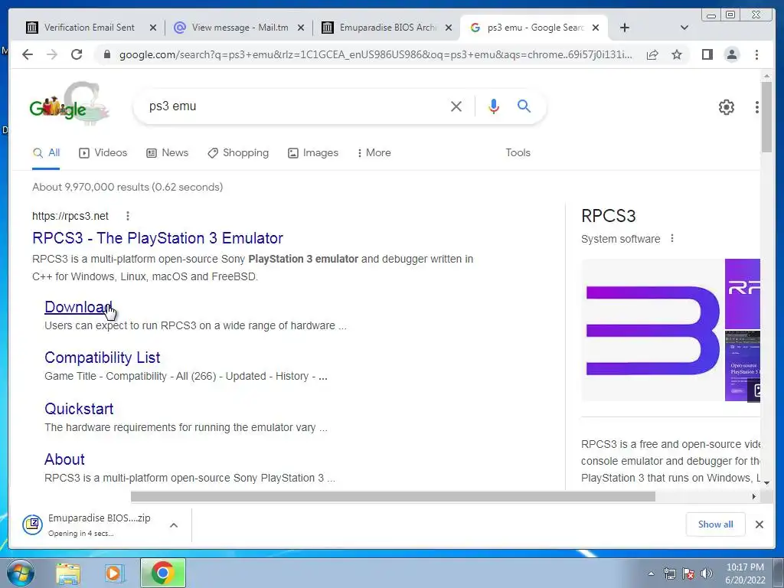
Task: Open Google apps dots beside gear
Action: (757, 107)
